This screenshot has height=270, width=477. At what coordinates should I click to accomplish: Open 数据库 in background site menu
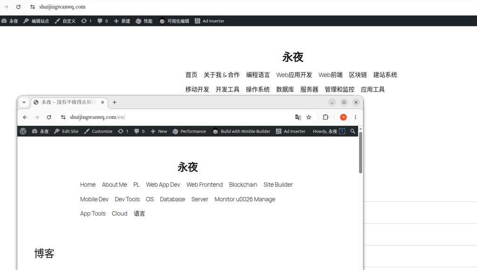[285, 90]
